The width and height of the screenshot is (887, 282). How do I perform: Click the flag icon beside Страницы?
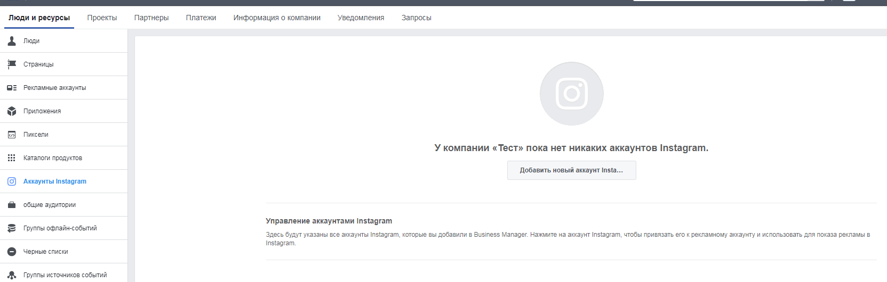(12, 64)
